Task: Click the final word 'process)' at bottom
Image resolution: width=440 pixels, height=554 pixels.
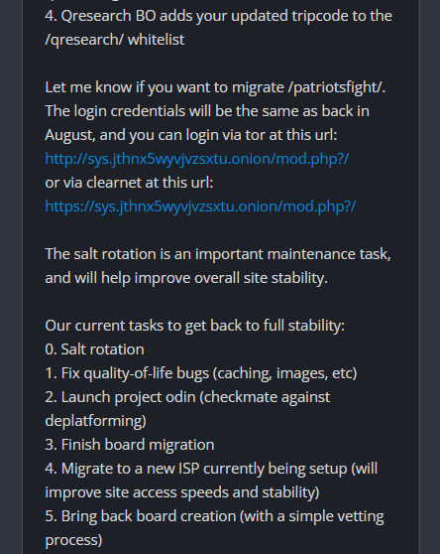Action: point(73,540)
